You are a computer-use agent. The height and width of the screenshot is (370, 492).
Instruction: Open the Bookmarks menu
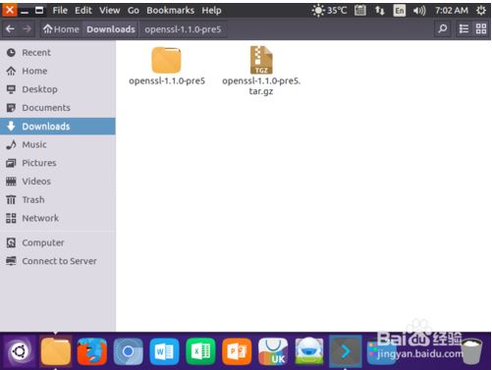tap(170, 11)
